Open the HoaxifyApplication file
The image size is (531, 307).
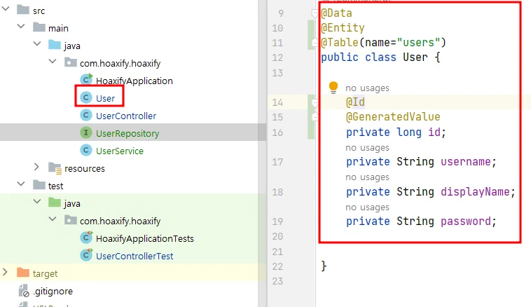click(134, 81)
